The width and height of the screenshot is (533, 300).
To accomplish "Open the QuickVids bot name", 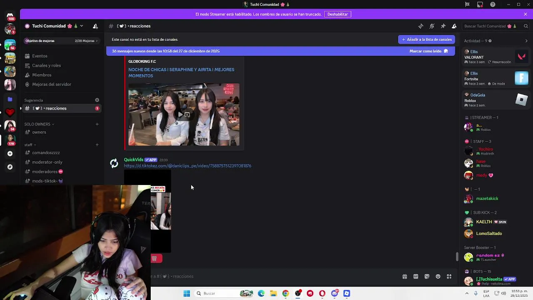I will (x=133, y=160).
